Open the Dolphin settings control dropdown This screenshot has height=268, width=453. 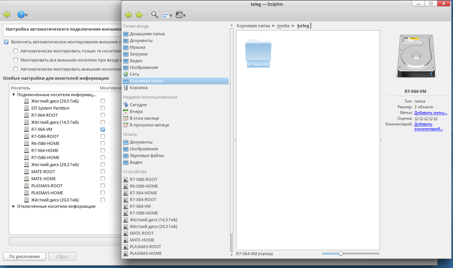[180, 15]
